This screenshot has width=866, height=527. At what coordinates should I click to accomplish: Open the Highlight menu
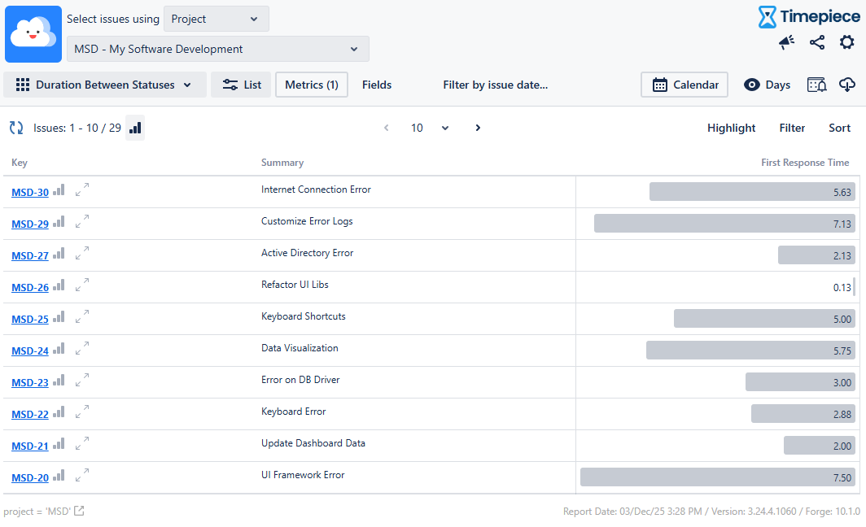click(x=731, y=128)
